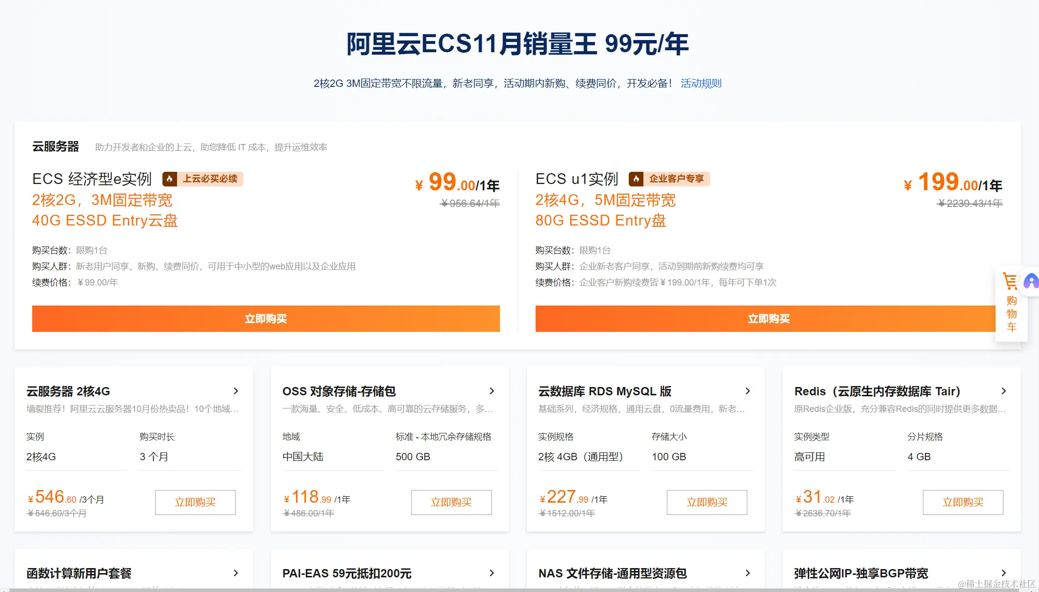1039x592 pixels.
Task: Select 实例规格 2核 4GB（通用型）field
Action: pyautogui.click(x=589, y=457)
